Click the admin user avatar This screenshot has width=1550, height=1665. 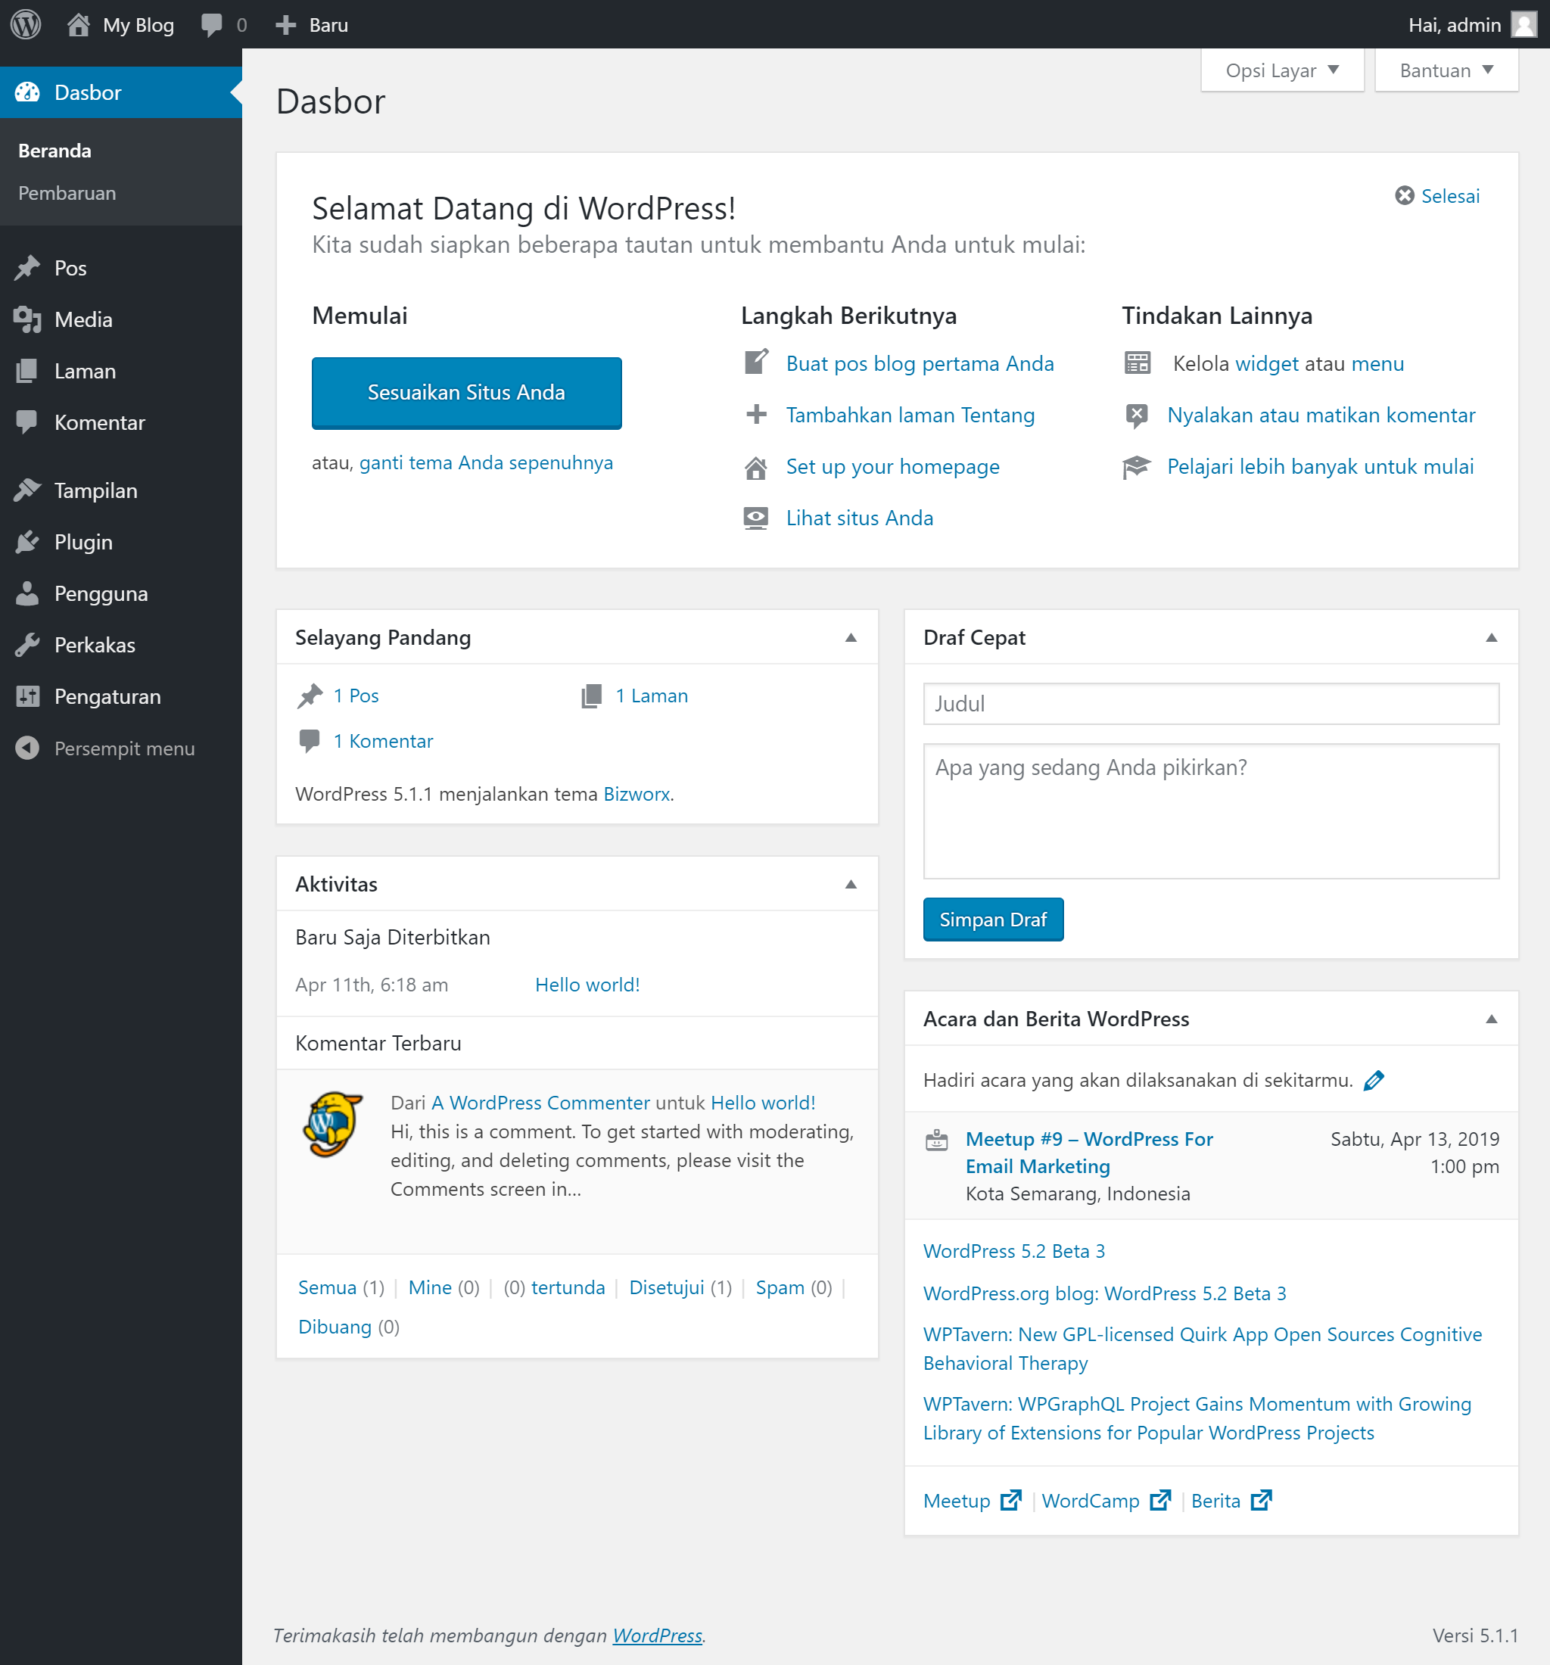[1524, 24]
